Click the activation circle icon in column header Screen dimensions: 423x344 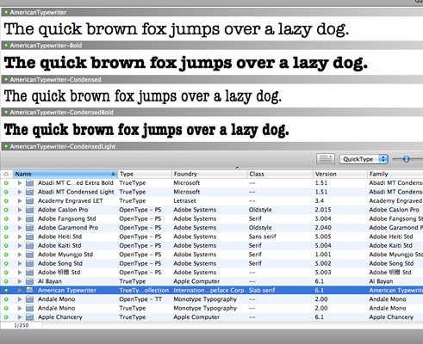[x=6, y=174]
